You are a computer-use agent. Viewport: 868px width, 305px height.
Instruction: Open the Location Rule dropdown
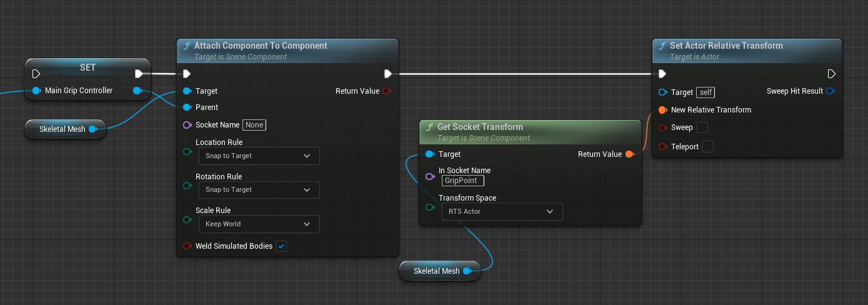coord(259,156)
